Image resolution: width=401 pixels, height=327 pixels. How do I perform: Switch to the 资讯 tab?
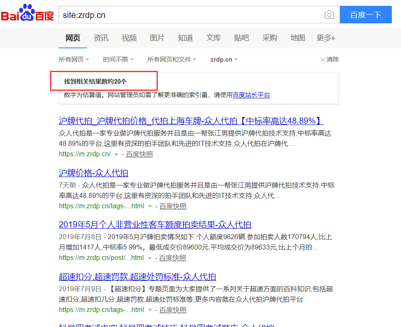click(x=101, y=38)
